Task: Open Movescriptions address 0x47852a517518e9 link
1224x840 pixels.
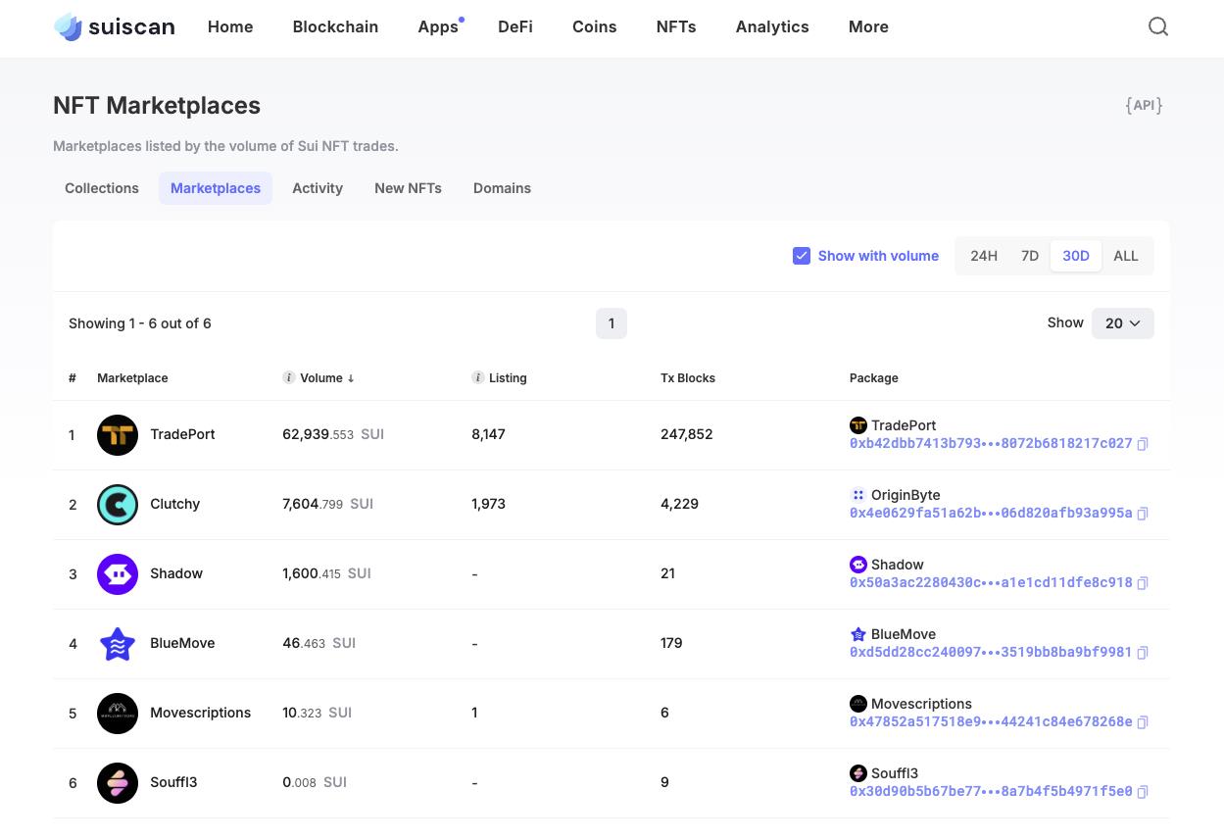Action: [x=991, y=722]
